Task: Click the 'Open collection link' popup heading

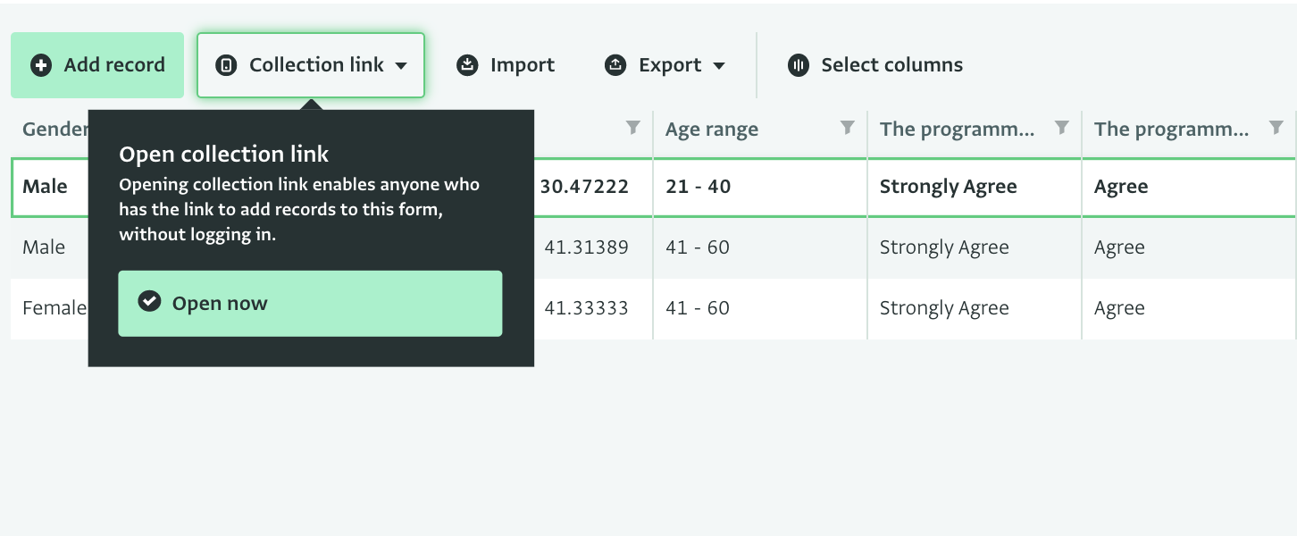Action: pyautogui.click(x=224, y=154)
